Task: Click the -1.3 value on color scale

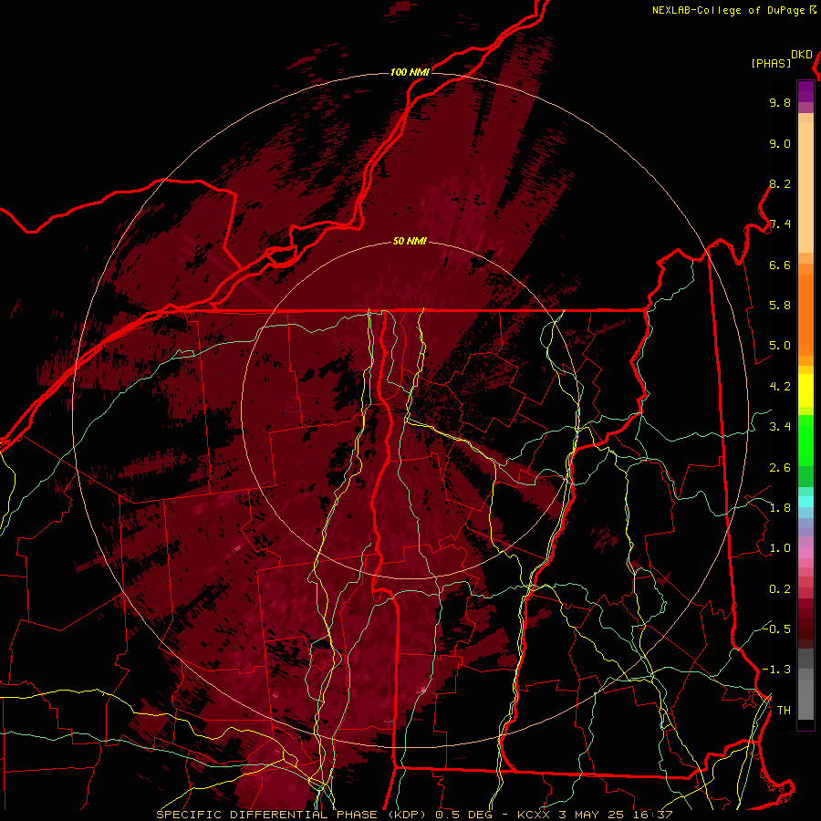Action: click(776, 670)
